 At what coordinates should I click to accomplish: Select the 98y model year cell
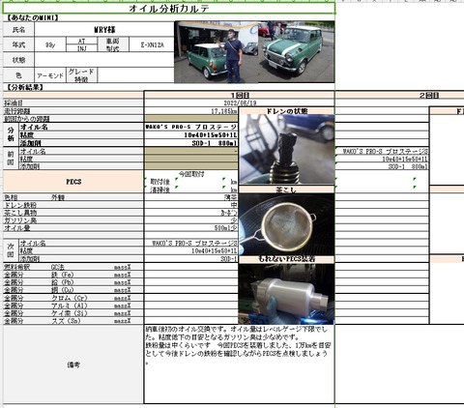(50, 45)
